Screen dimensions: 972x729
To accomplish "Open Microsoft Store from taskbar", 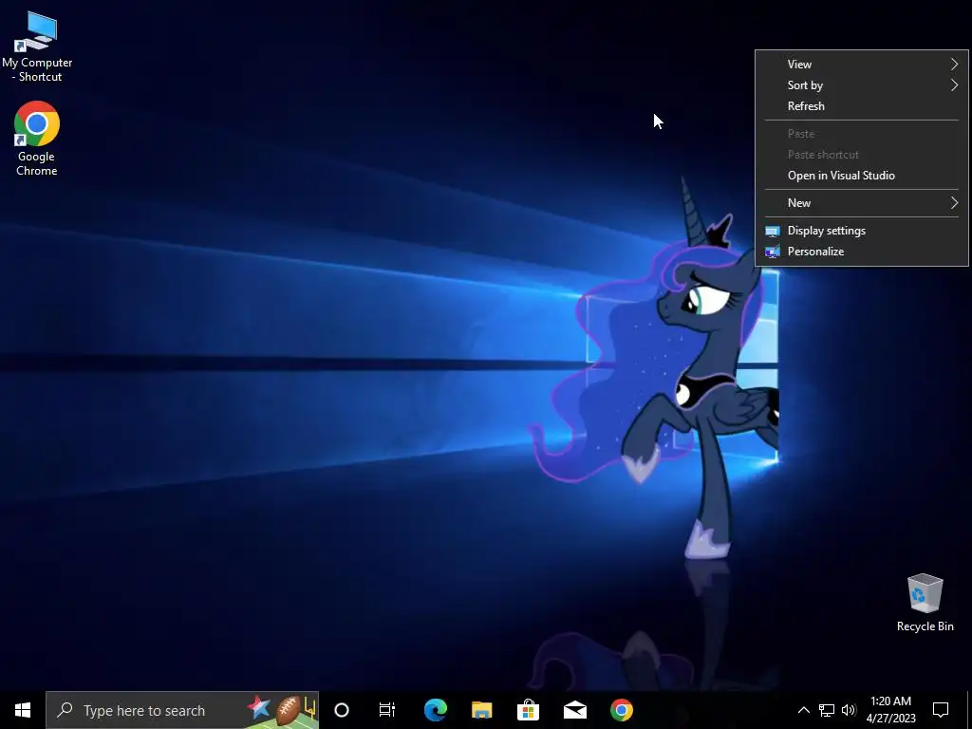I will coord(528,710).
